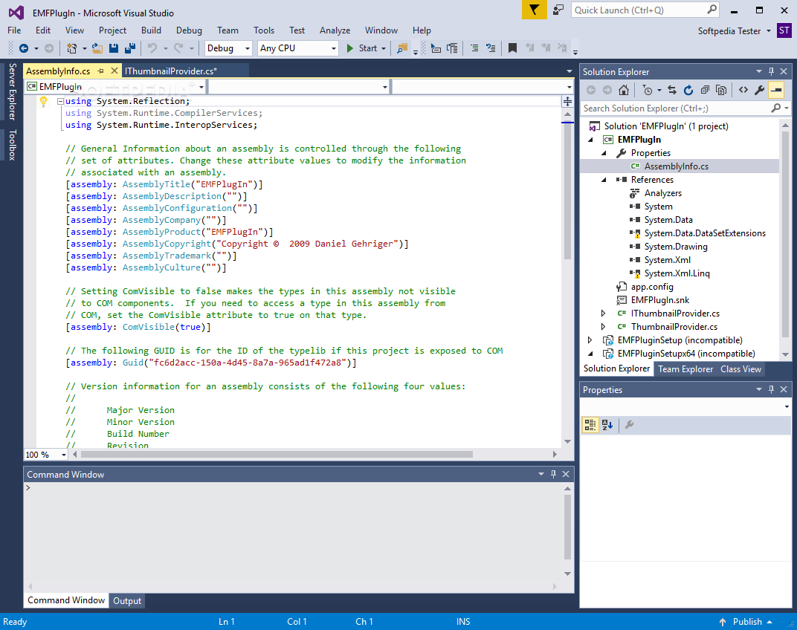The width and height of the screenshot is (797, 630).
Task: Open the Debug menu
Action: click(x=189, y=30)
